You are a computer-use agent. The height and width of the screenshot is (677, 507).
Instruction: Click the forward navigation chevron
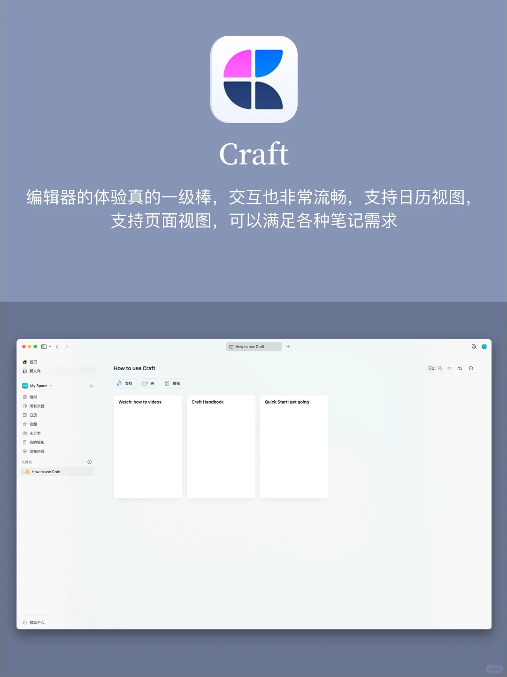(x=66, y=347)
